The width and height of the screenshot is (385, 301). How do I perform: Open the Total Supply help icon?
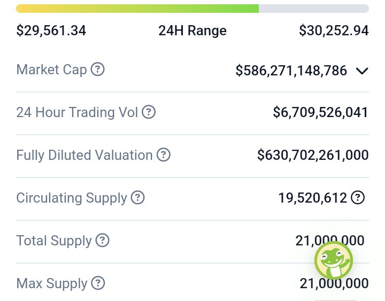102,241
